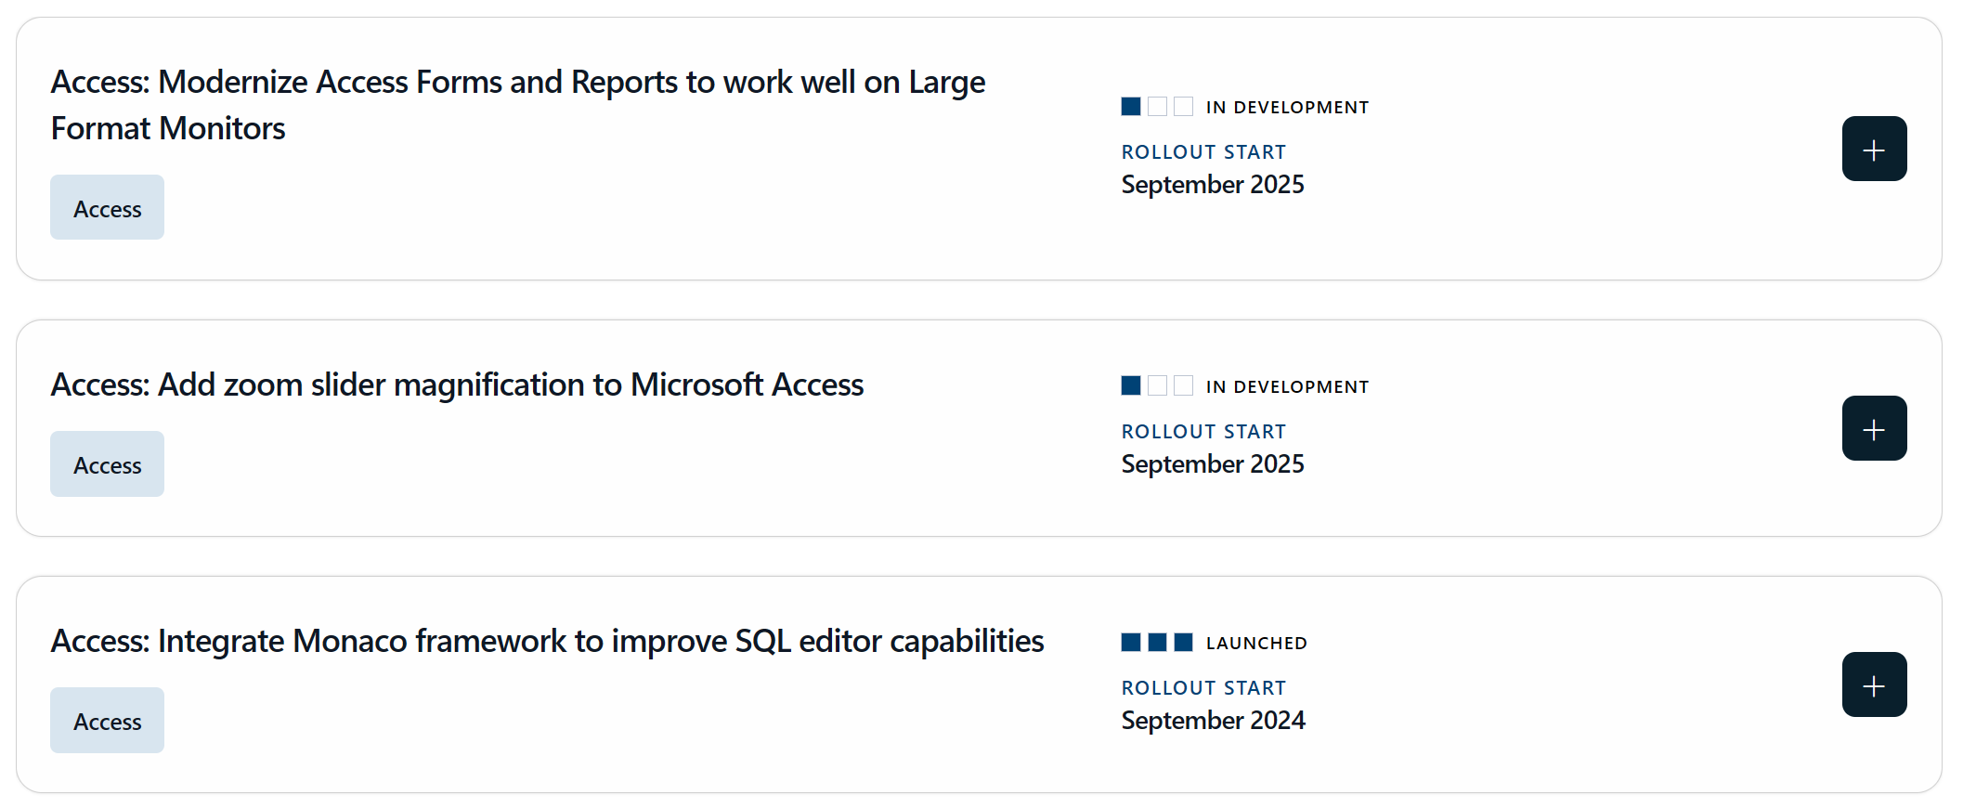Click the LAUNCHED status label
Image resolution: width=1963 pixels, height=808 pixels.
tap(1256, 643)
